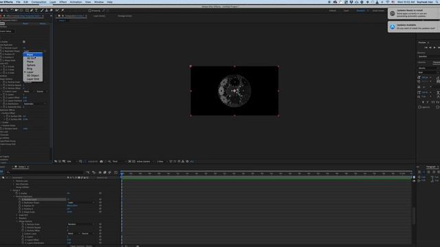Select the Horizontal Type tool
Screen dimensions: 440x247
36,10
